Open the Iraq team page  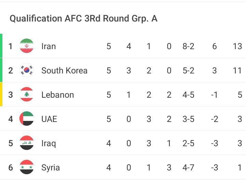(49, 143)
